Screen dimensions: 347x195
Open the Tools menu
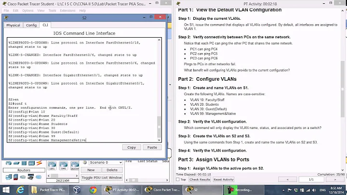click(52, 11)
